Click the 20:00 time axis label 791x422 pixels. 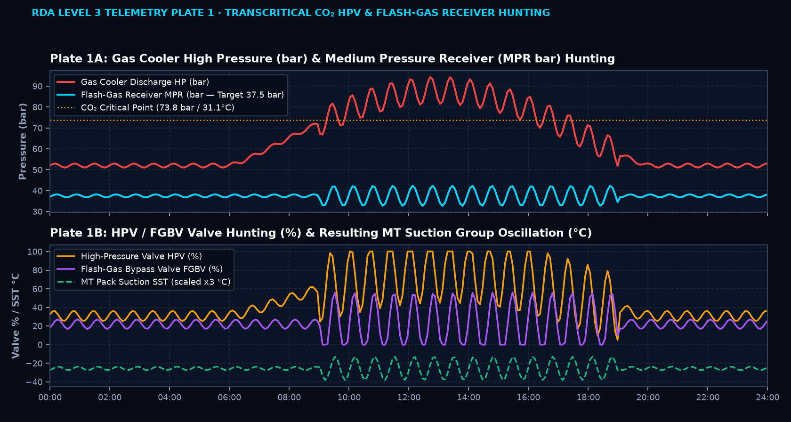pos(648,398)
